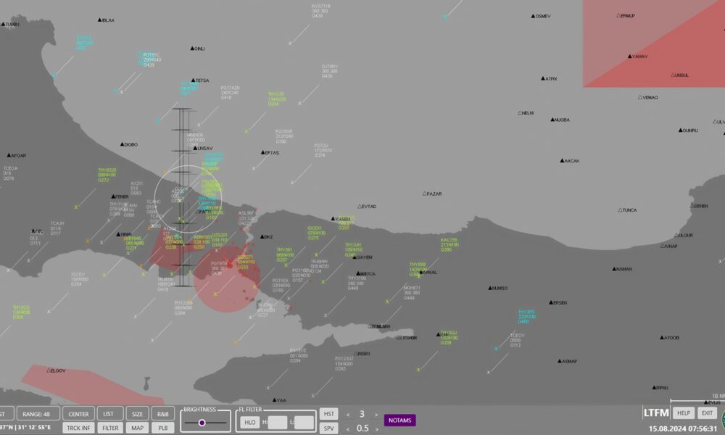The image size is (725, 435).
Task: Toggle the TRCK INF display
Action: 78,428
